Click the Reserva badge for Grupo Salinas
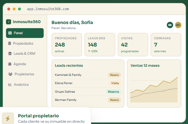Image resolution: width=188 pixels, height=124 pixels. point(113,92)
